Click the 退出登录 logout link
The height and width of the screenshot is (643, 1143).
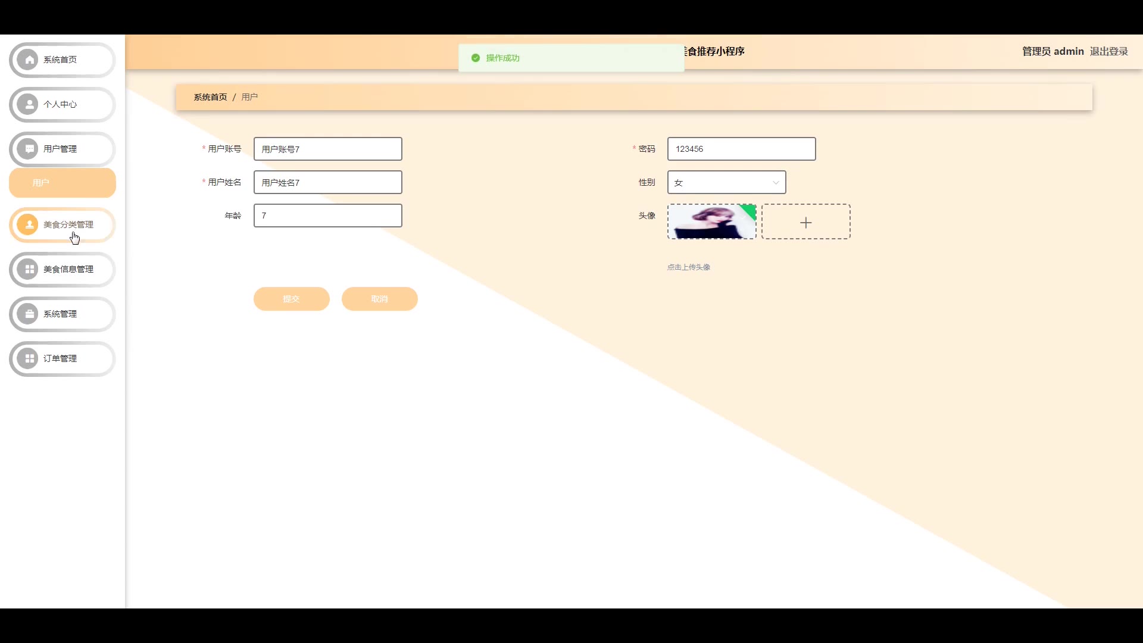coord(1108,51)
